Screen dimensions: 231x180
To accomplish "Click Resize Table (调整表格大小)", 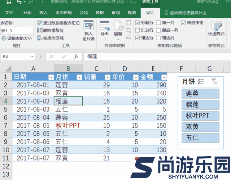I will (x=17, y=39).
